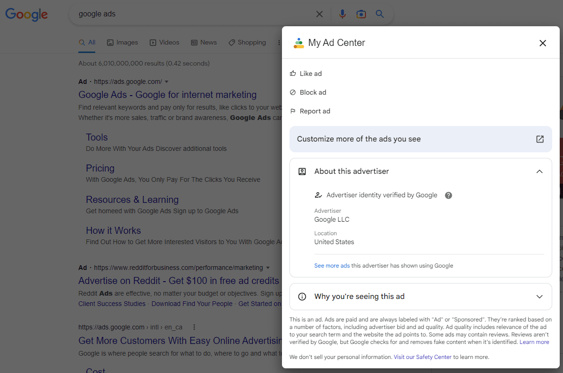This screenshot has width=563, height=373.
Task: Switch to the Shopping tab
Action: coord(247,43)
